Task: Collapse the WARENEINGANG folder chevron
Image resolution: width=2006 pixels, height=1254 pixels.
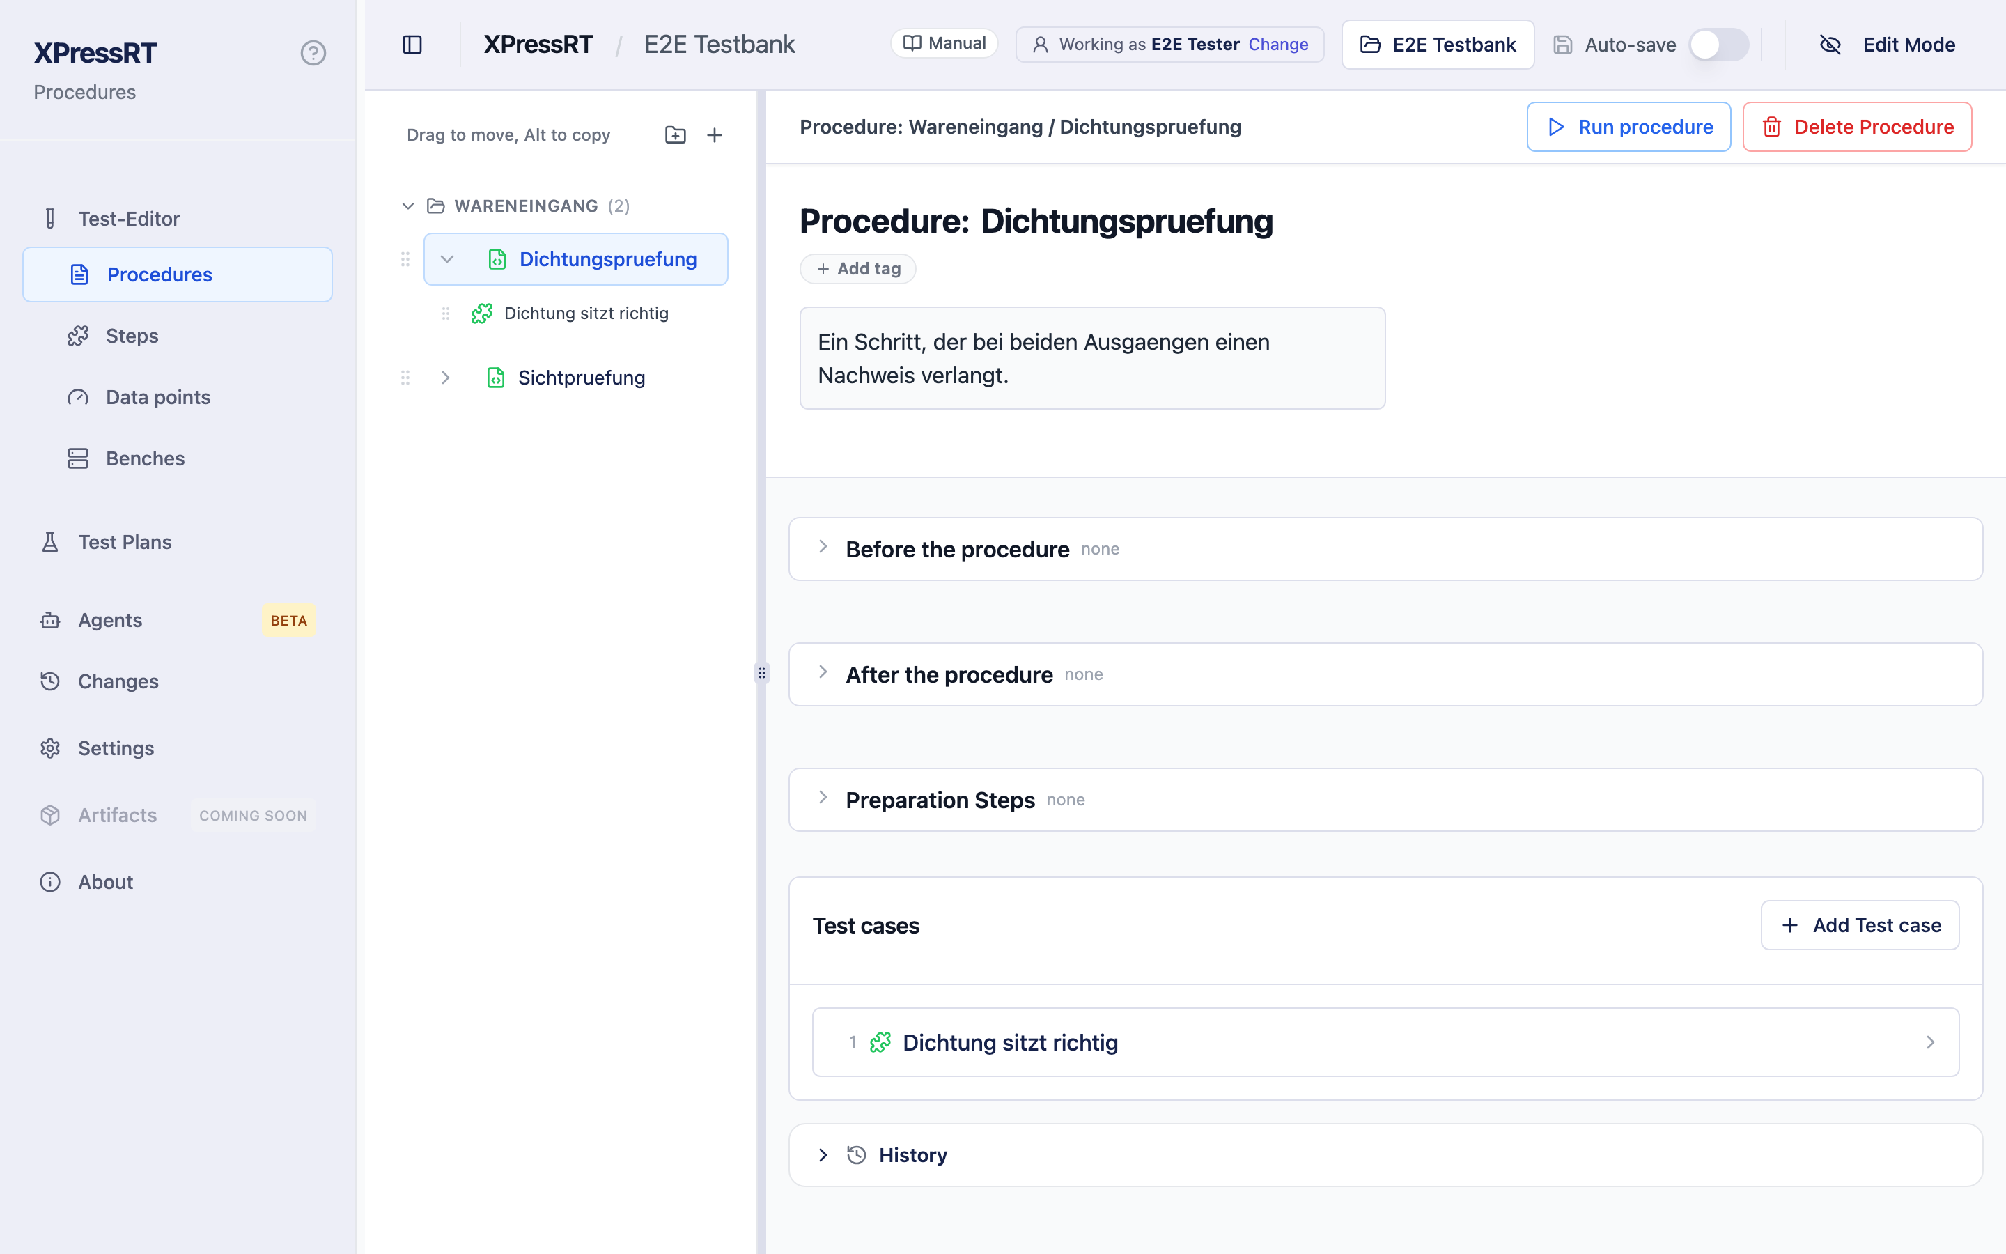Action: (408, 206)
